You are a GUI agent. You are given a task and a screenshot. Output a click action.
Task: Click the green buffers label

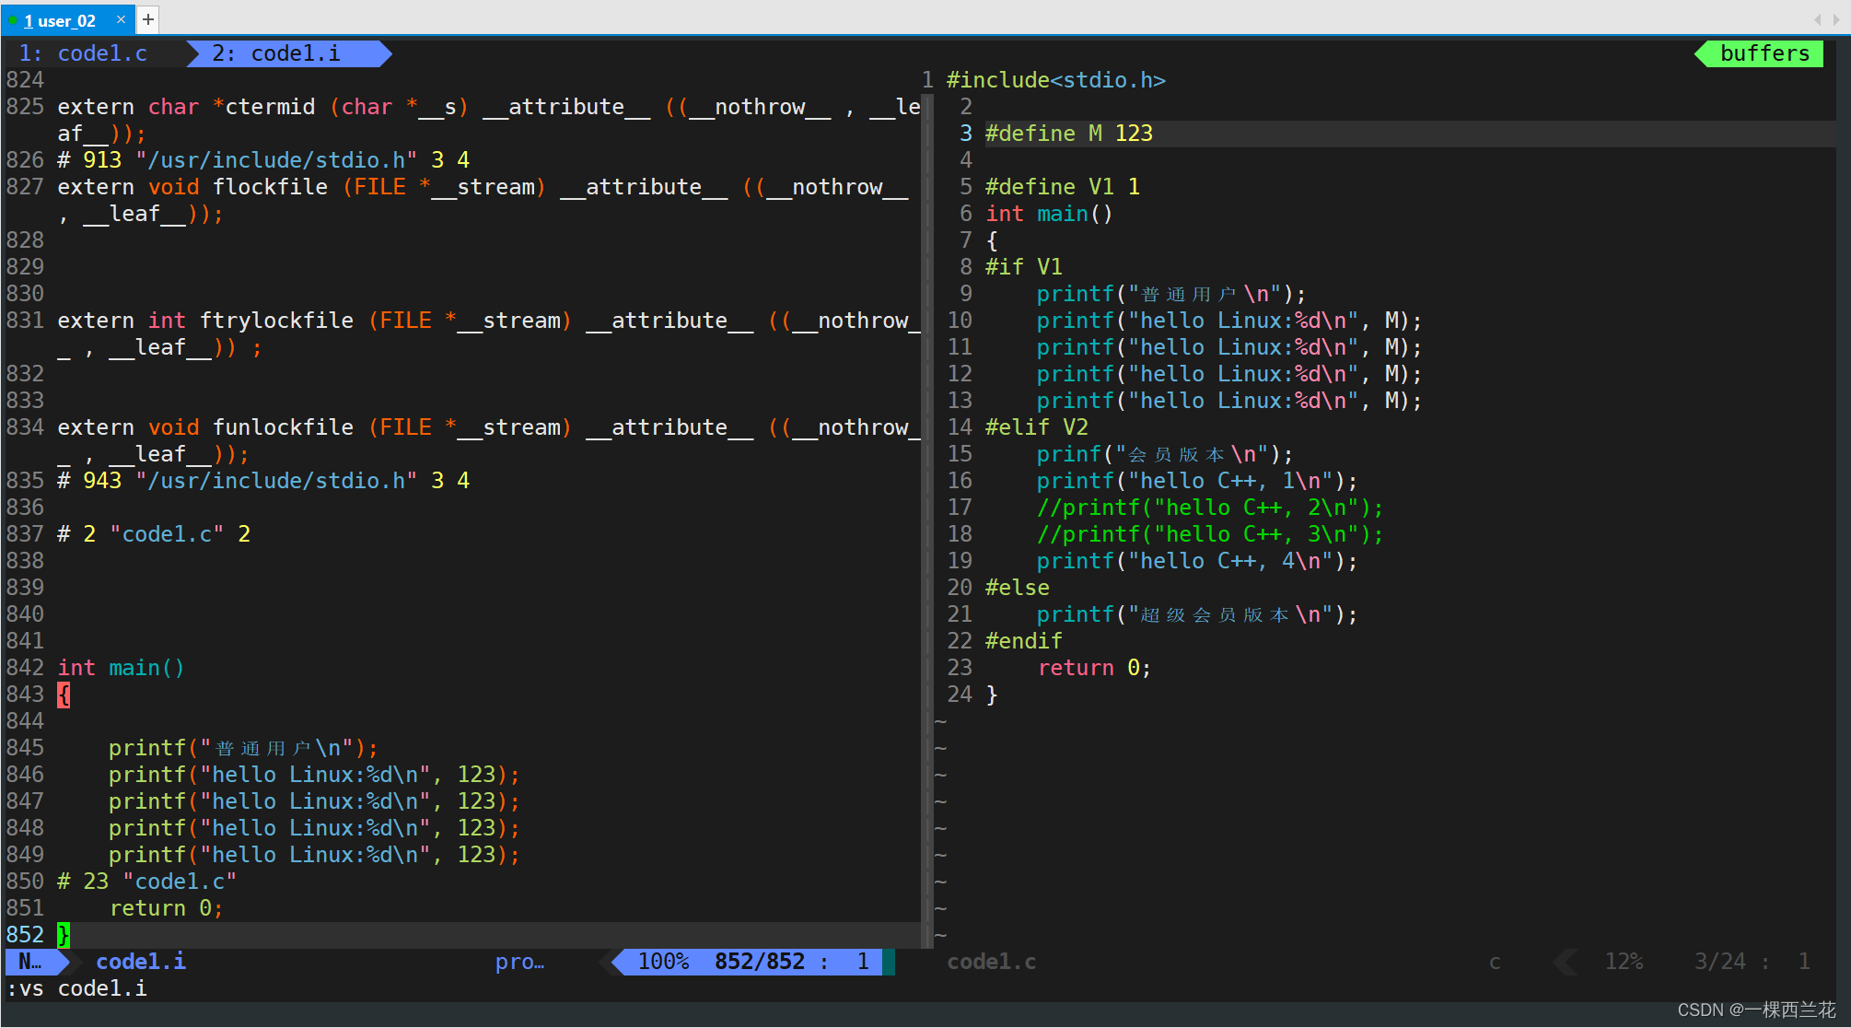point(1764,53)
